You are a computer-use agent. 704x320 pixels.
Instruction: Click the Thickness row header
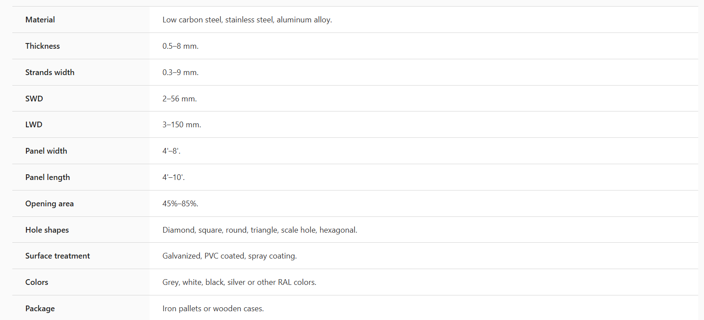click(x=42, y=46)
